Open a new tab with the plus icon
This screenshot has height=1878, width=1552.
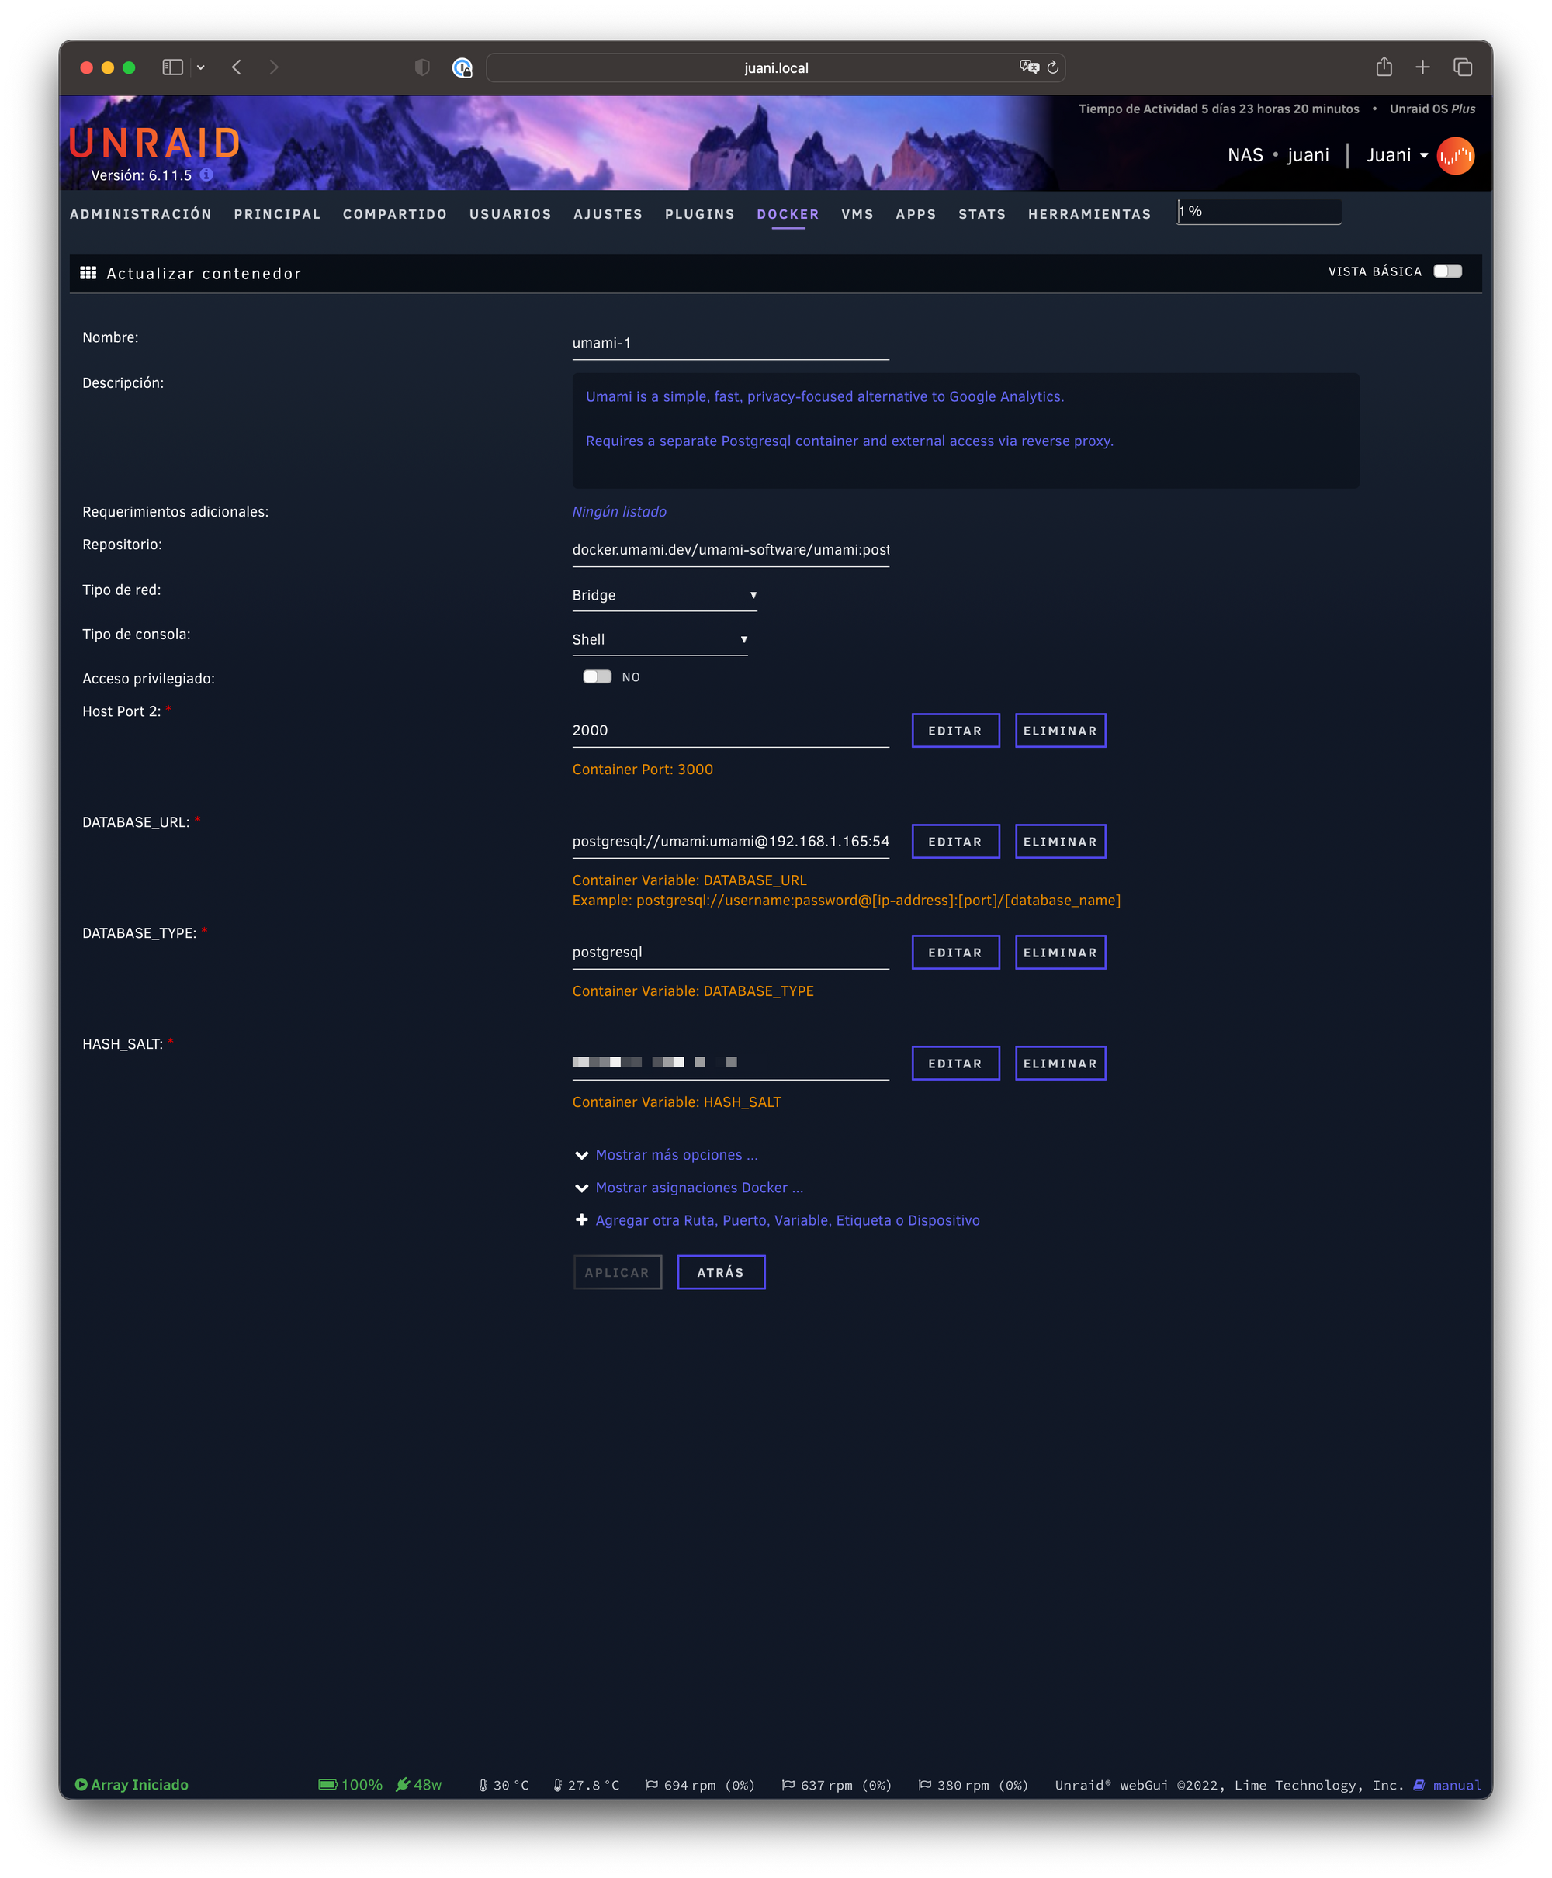tap(1423, 67)
